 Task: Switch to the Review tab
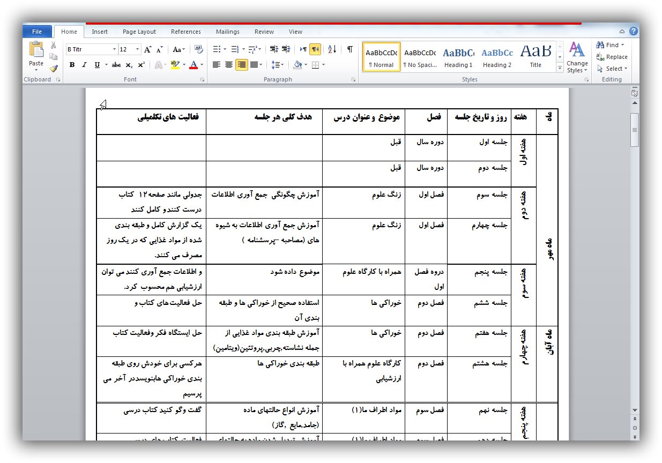click(264, 32)
